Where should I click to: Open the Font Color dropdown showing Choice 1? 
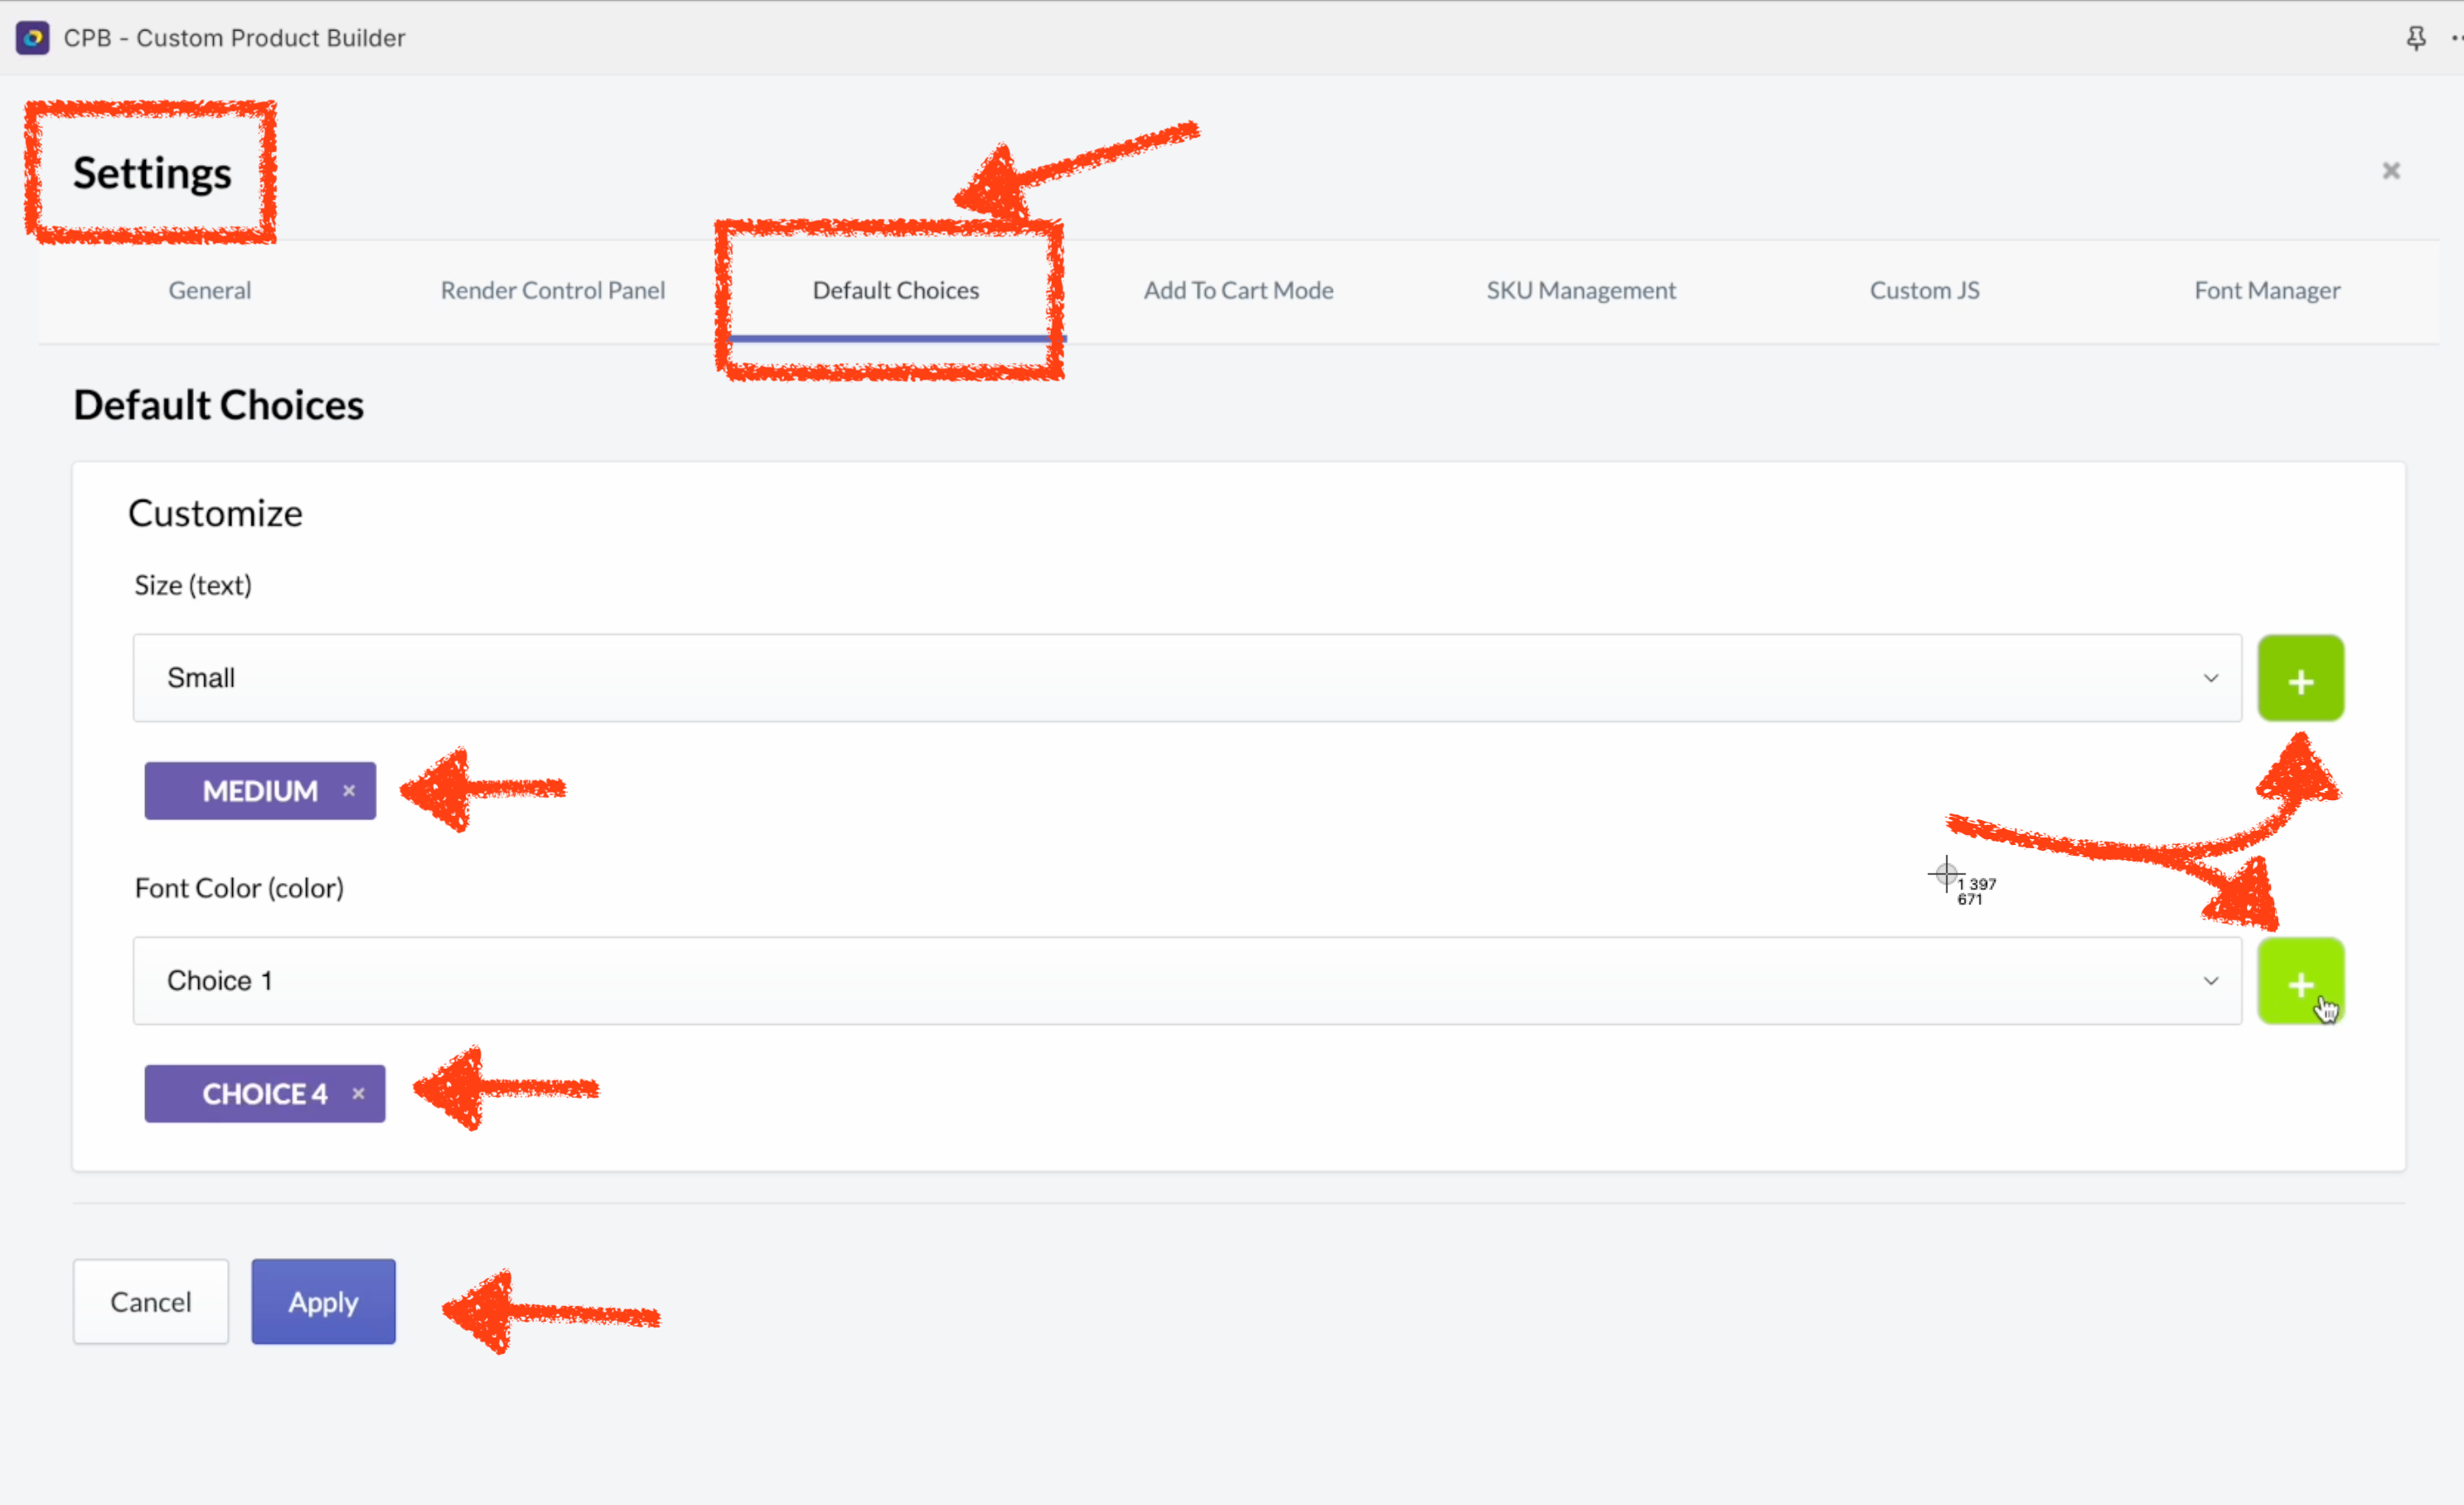click(x=1187, y=981)
